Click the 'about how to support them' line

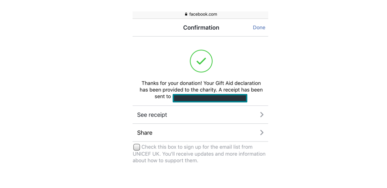[x=165, y=161]
